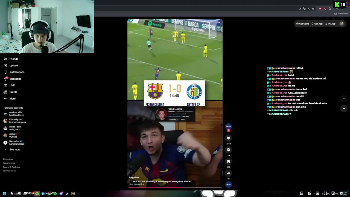Close the Kick viewer count overlay

point(347,3)
